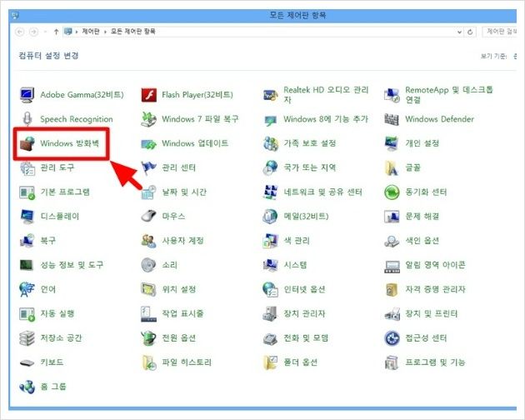This screenshot has width=525, height=420.
Task: Open the 사용자 계정 icon
Action: pyautogui.click(x=148, y=241)
